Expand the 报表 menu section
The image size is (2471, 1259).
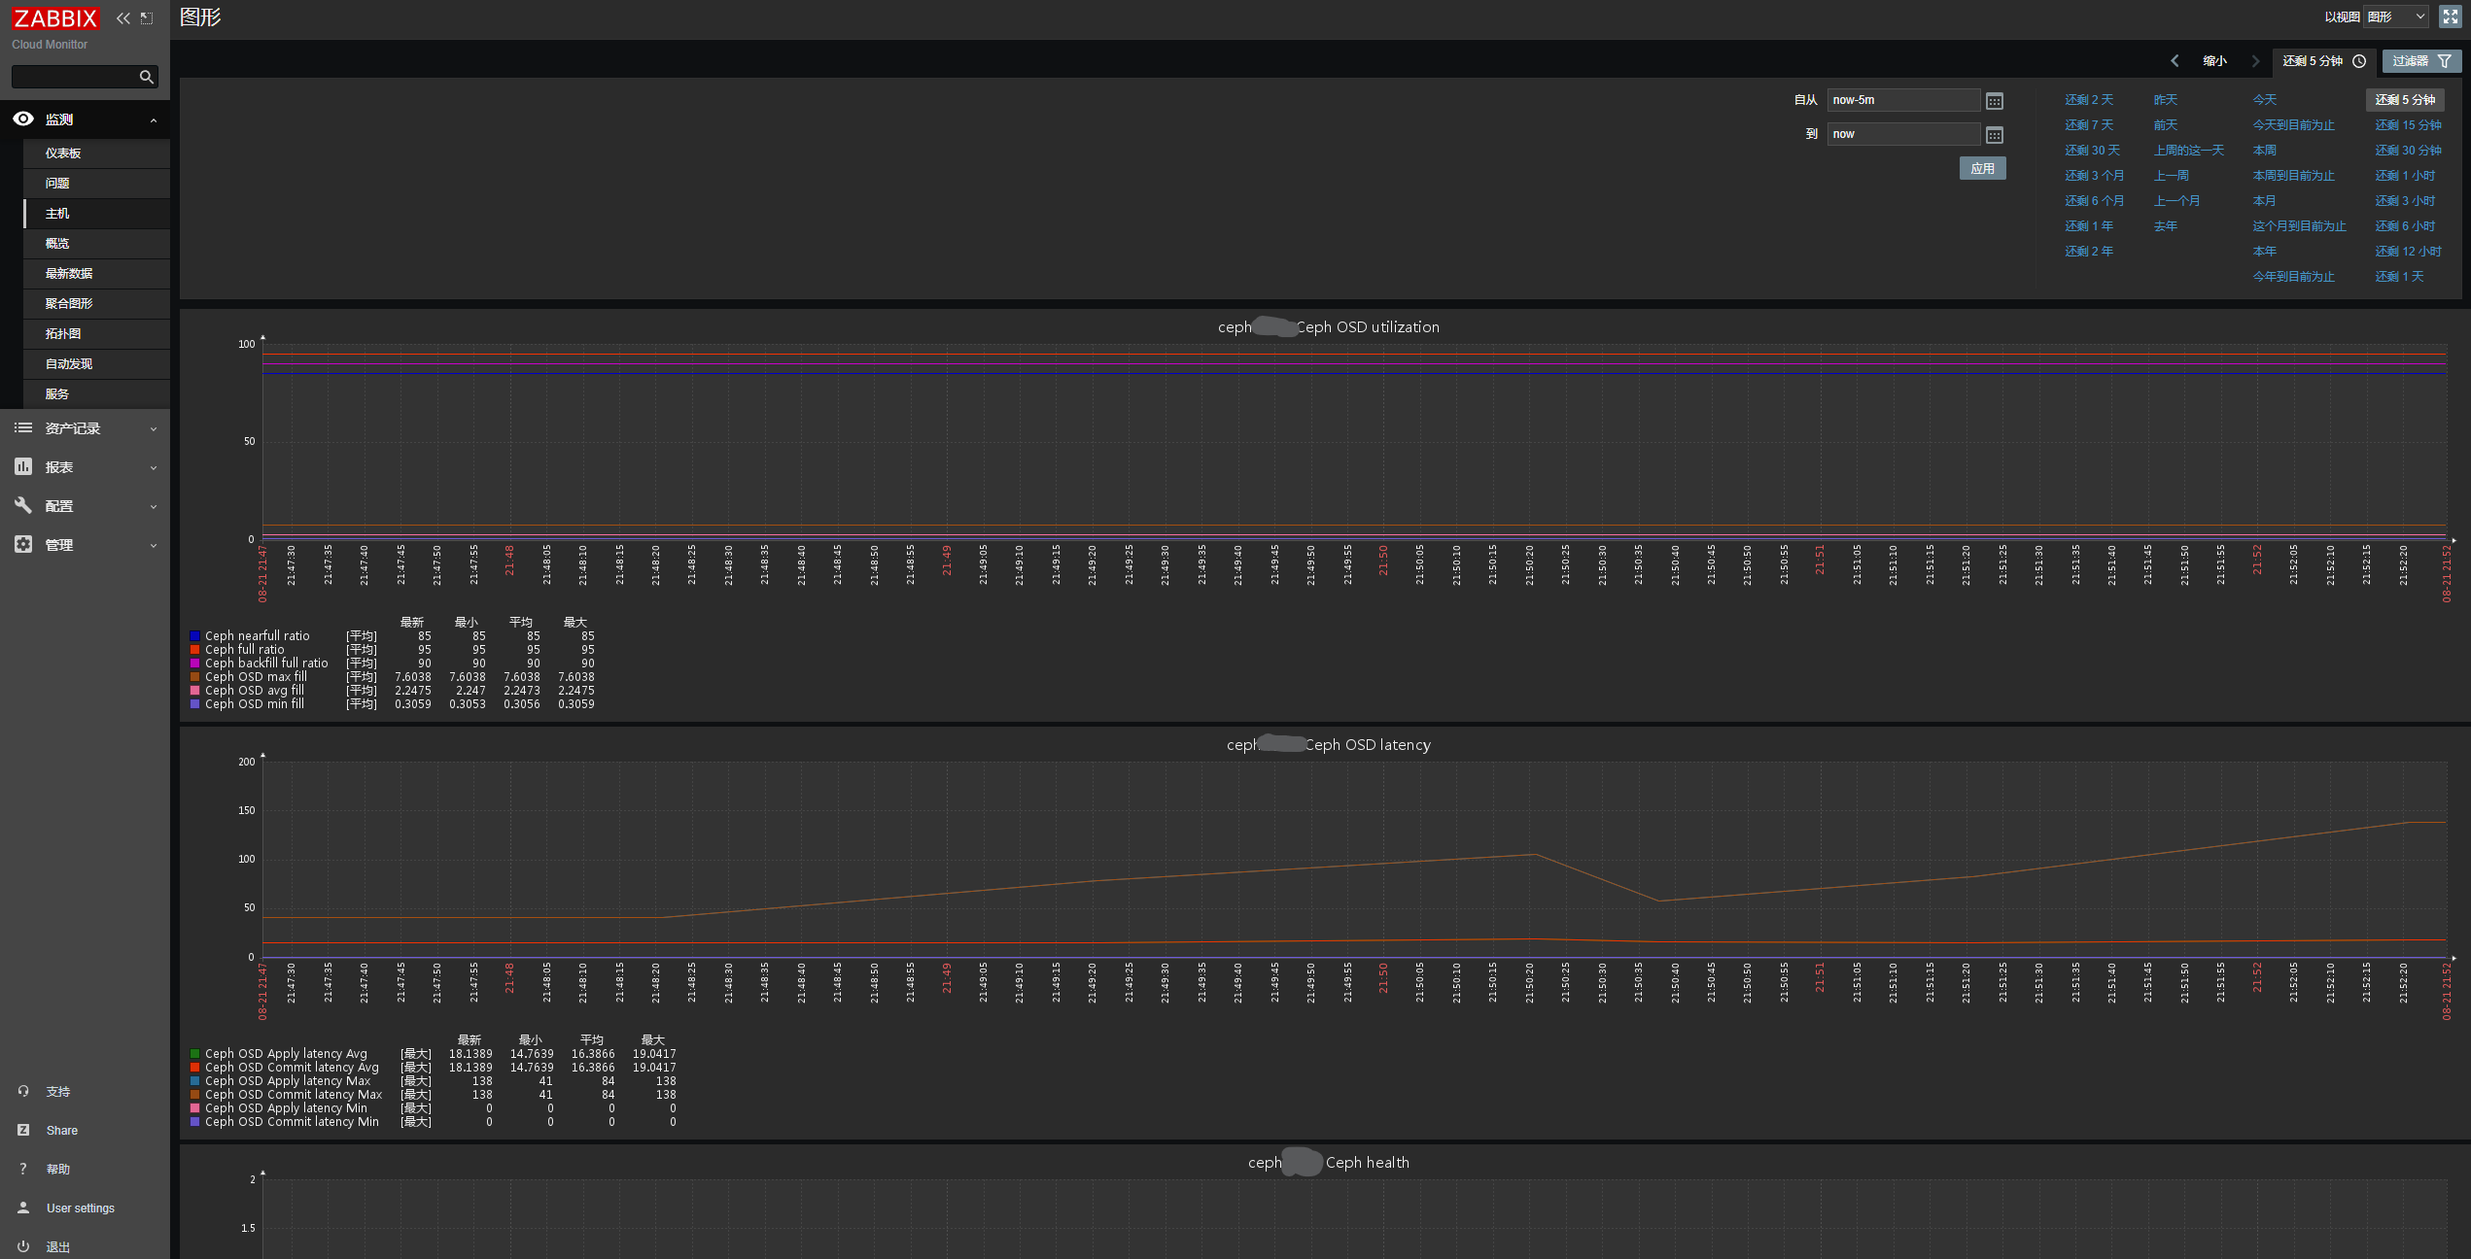154,467
